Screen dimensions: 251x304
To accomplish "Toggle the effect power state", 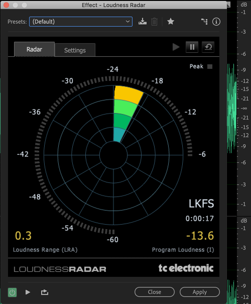I will click(x=12, y=292).
